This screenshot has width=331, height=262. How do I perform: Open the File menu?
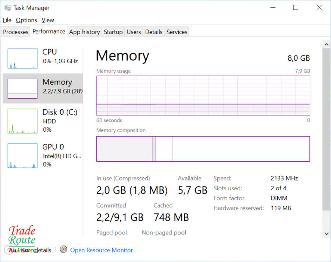7,20
